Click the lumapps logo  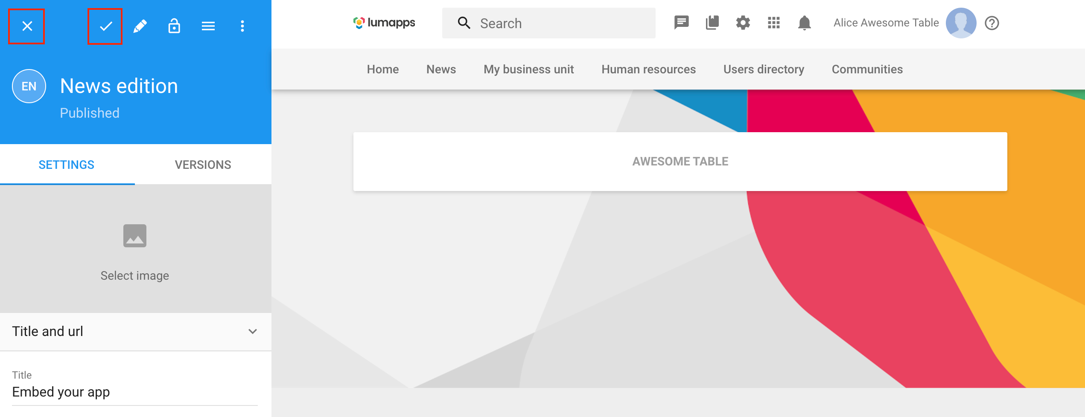pos(384,23)
